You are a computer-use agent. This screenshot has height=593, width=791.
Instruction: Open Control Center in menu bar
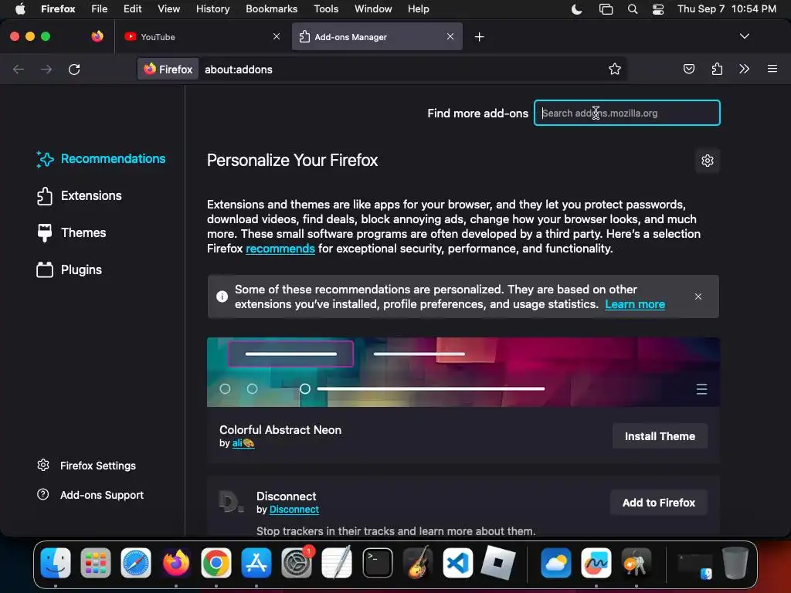(x=658, y=9)
